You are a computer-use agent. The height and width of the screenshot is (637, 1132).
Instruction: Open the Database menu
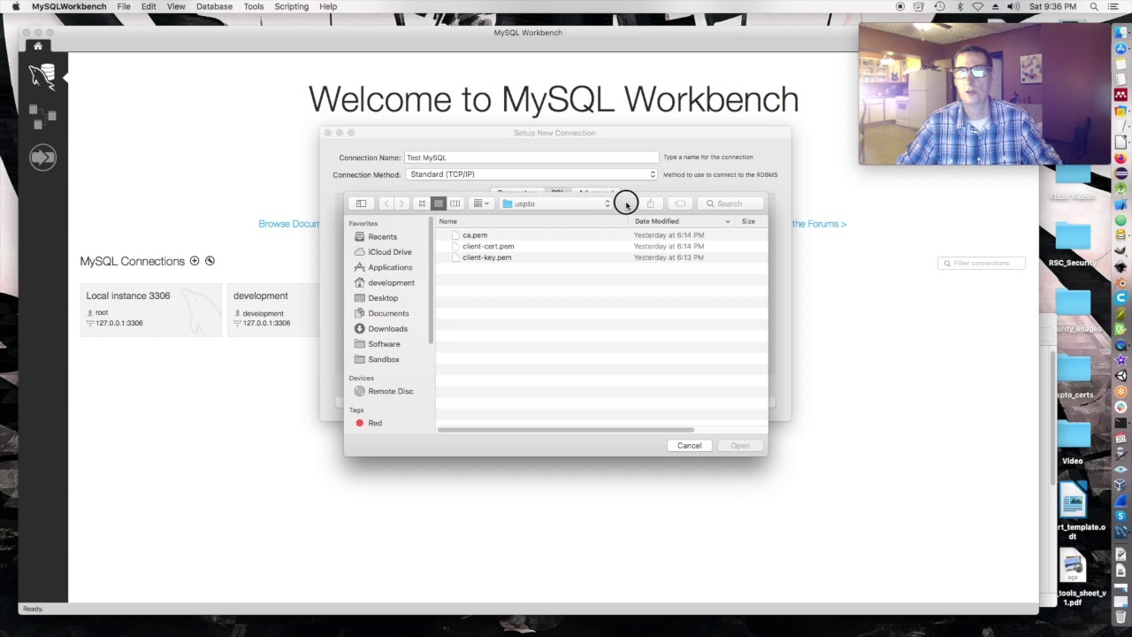(214, 6)
